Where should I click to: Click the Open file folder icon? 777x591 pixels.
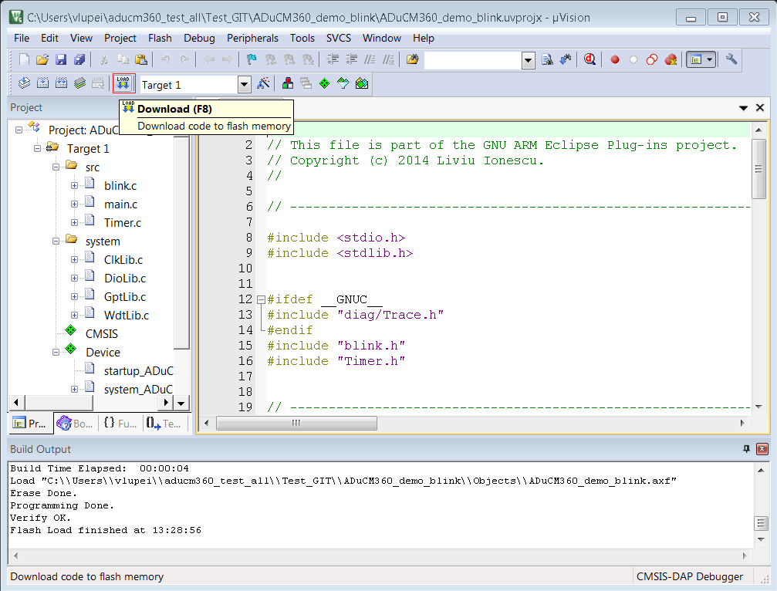click(42, 59)
